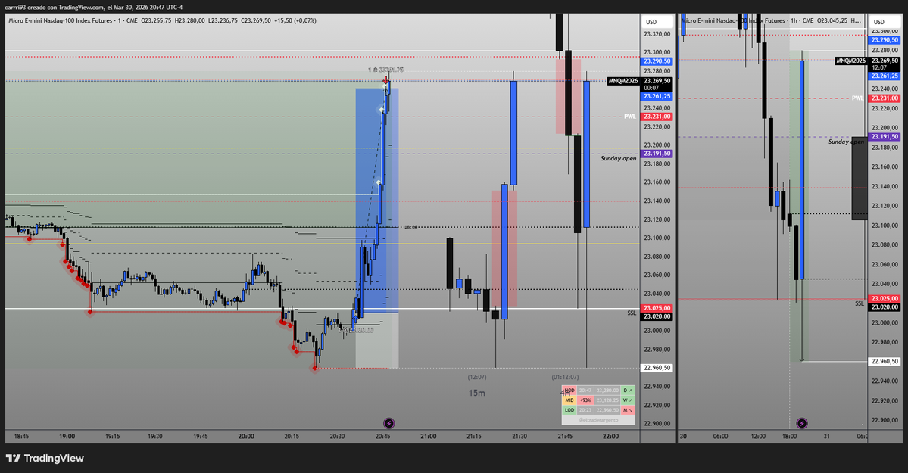Click the Sunday open label on the 1h chart
Screen dimensions: 908x473
tap(845, 142)
